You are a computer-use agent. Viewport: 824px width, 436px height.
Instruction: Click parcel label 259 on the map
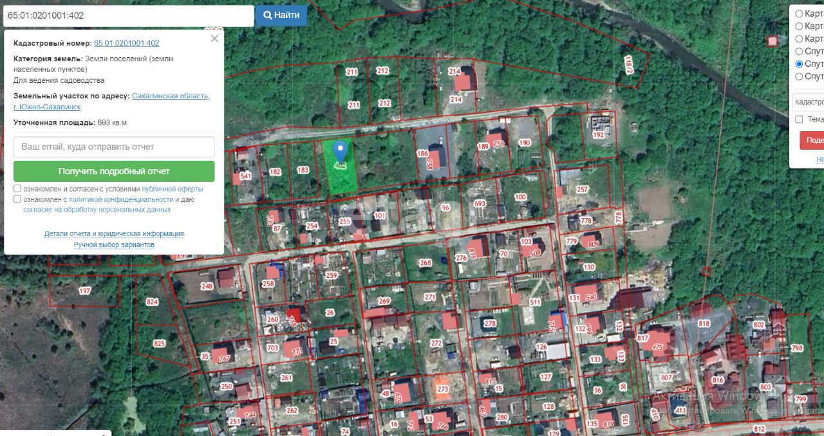(332, 275)
